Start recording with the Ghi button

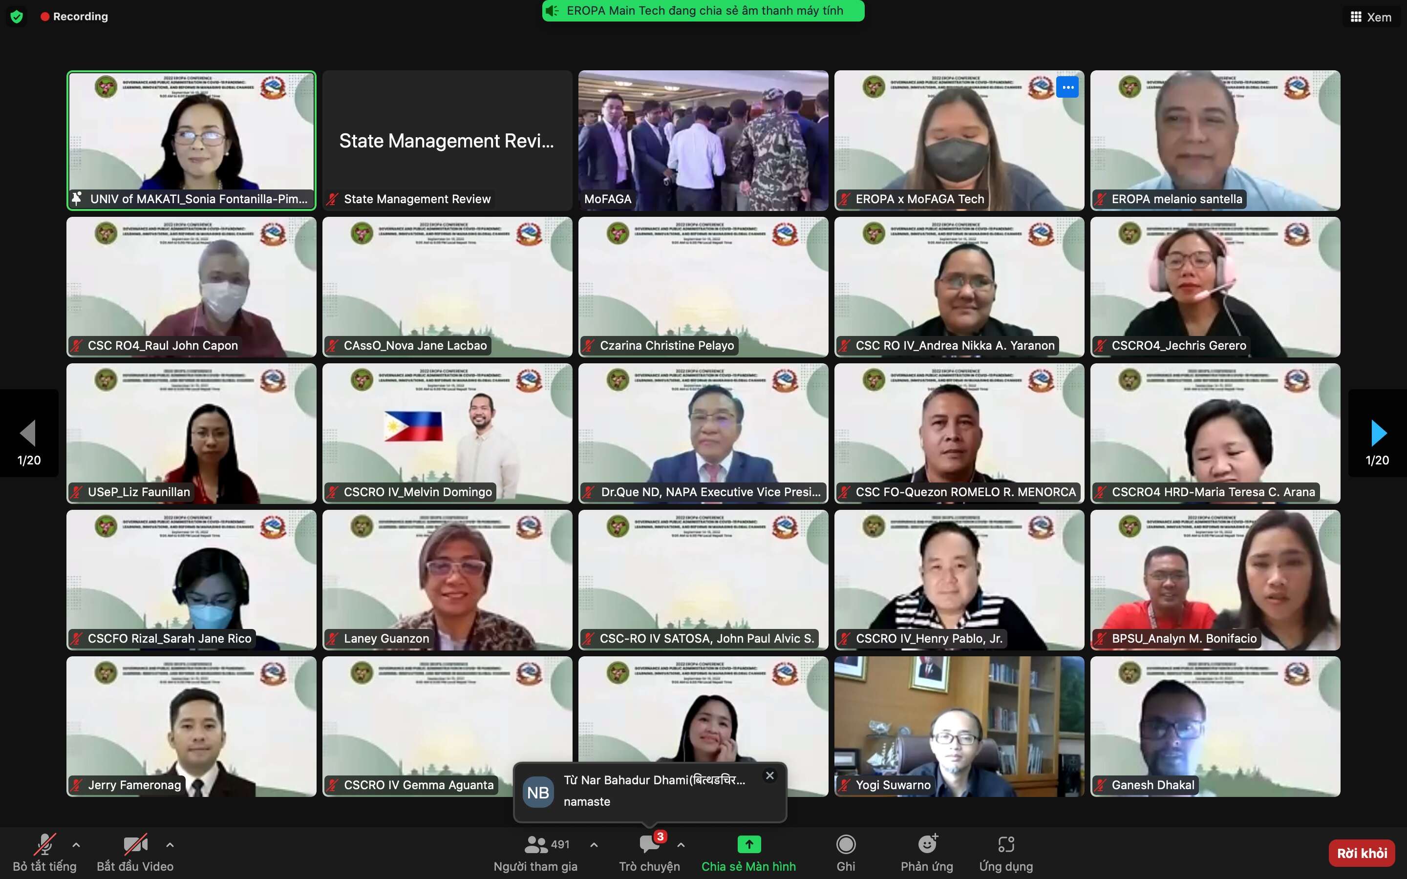[845, 852]
